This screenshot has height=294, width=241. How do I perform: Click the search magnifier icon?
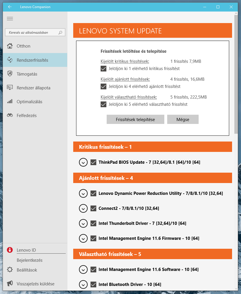(x=60, y=33)
